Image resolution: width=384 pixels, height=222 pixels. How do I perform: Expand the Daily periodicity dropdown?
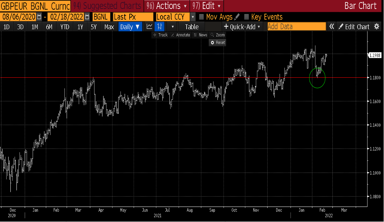(x=130, y=26)
